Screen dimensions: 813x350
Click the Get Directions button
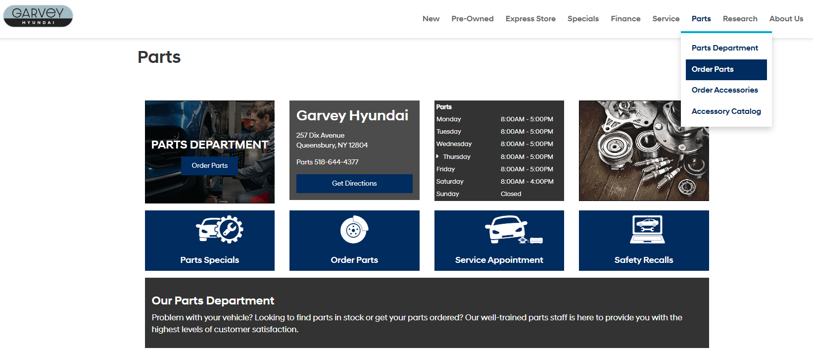point(354,183)
